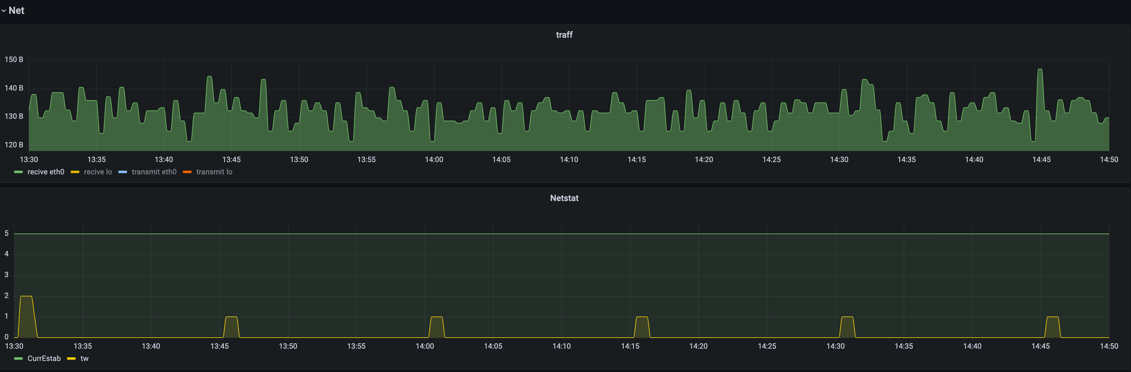Click yellow color swatch for recive lo
The height and width of the screenshot is (372, 1131).
click(75, 172)
